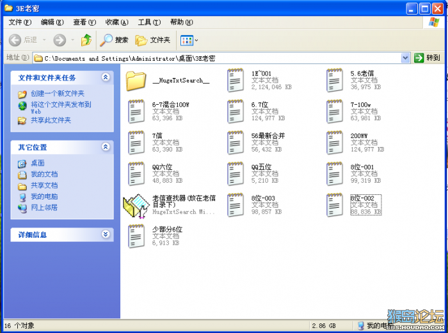Open the __HugeTxtSearch__ folder icon
The image size is (448, 333).
(x=136, y=81)
